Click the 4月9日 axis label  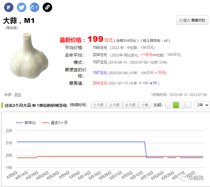[12, 175]
